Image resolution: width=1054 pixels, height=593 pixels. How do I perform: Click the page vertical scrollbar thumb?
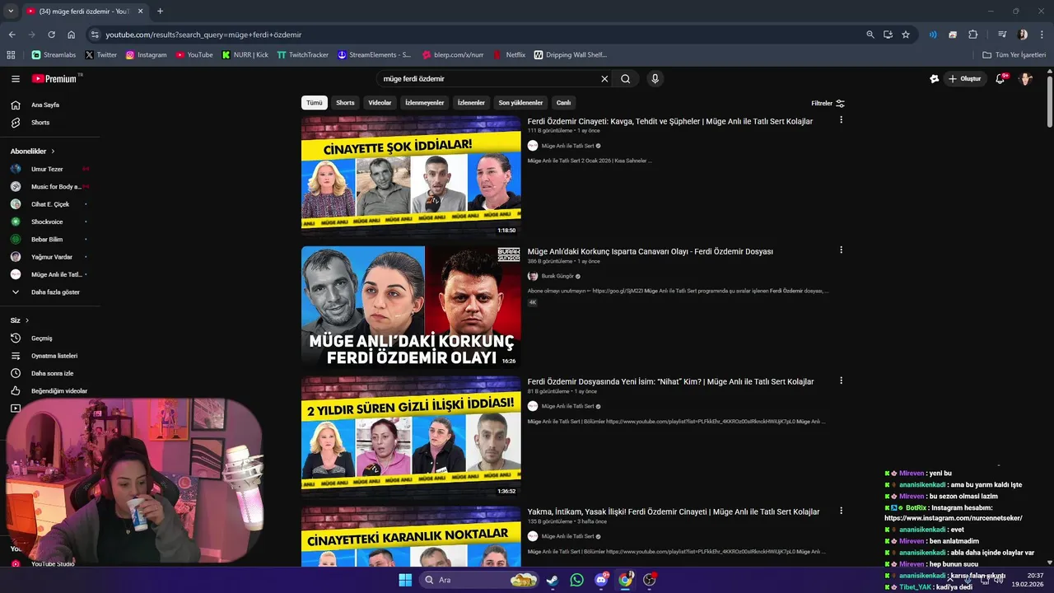click(1049, 100)
